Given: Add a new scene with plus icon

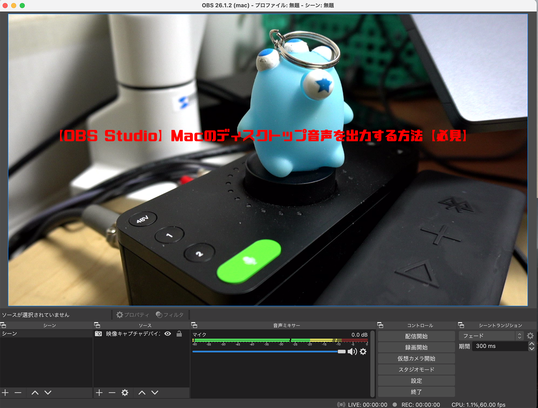Looking at the screenshot, I should [x=5, y=393].
